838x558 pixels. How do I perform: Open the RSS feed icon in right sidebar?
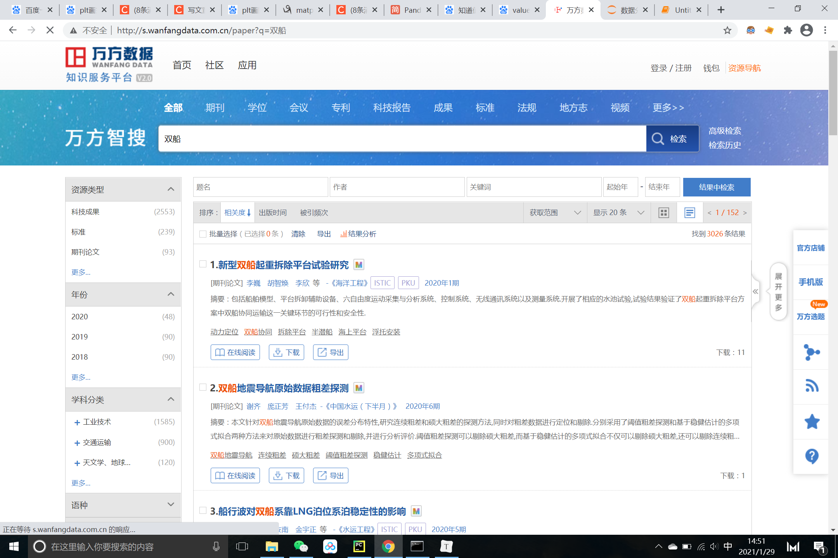[811, 386]
